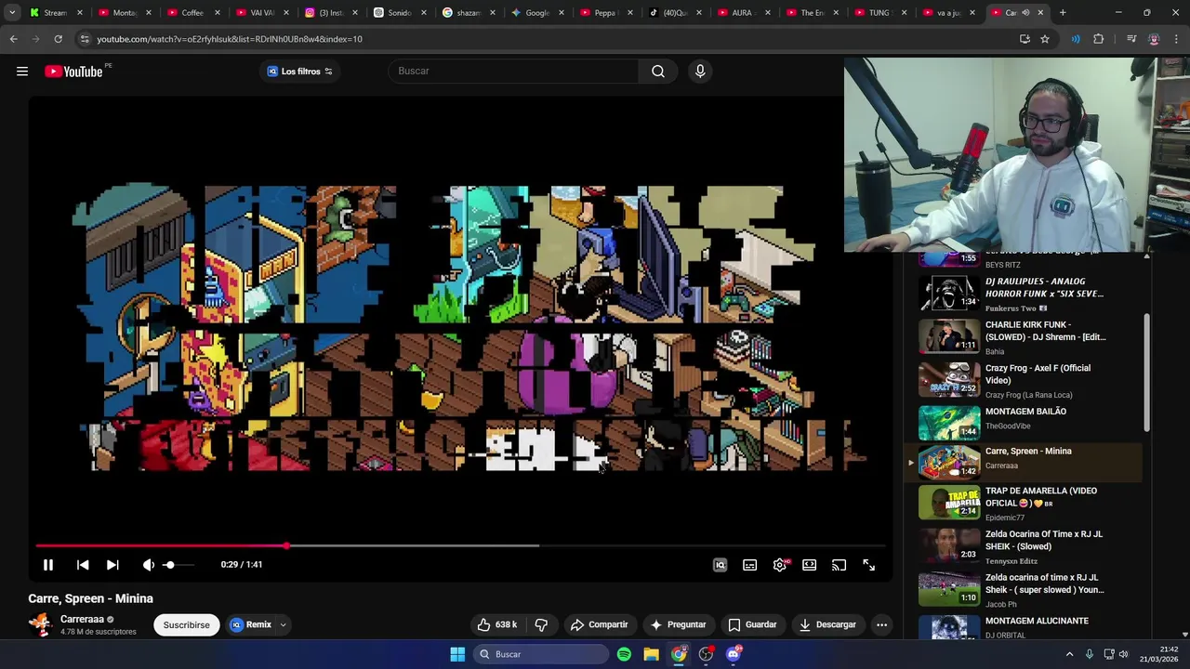Click the YouTube search magnifier button
The height and width of the screenshot is (669, 1190).
pyautogui.click(x=658, y=72)
